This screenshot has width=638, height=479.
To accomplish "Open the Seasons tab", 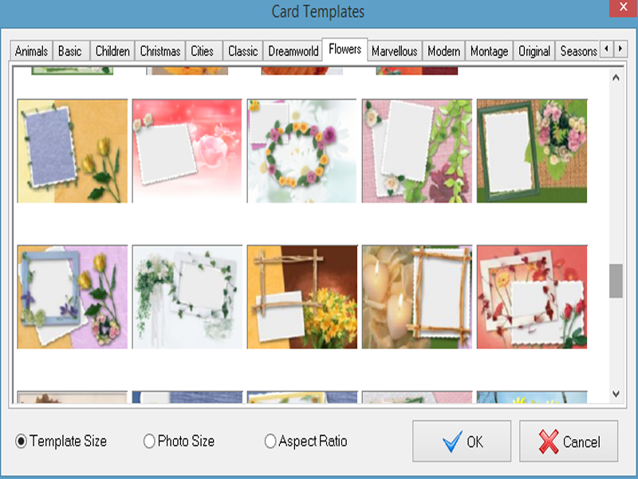I will (577, 51).
